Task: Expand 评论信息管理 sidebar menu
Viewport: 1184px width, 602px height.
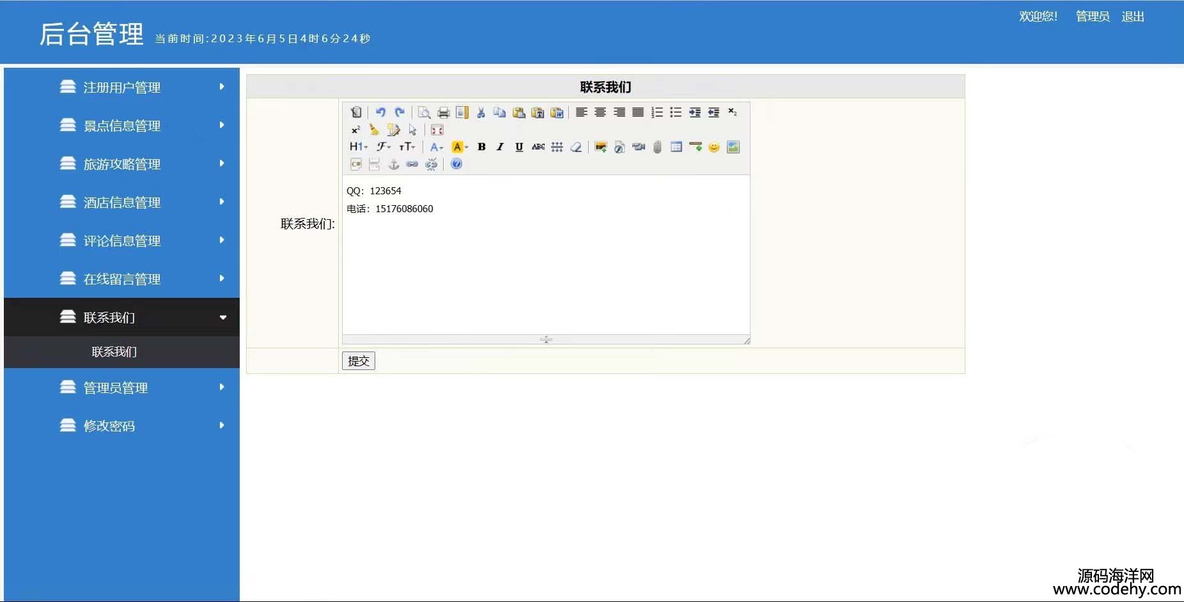Action: pyautogui.click(x=121, y=240)
